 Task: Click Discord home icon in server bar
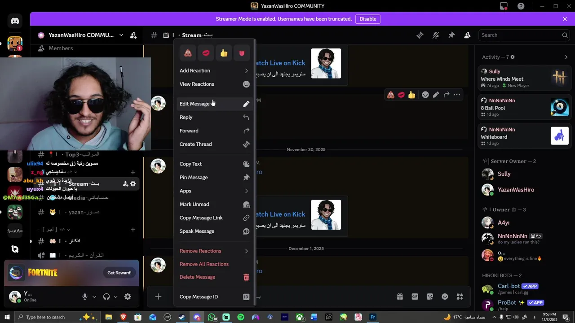15,21
